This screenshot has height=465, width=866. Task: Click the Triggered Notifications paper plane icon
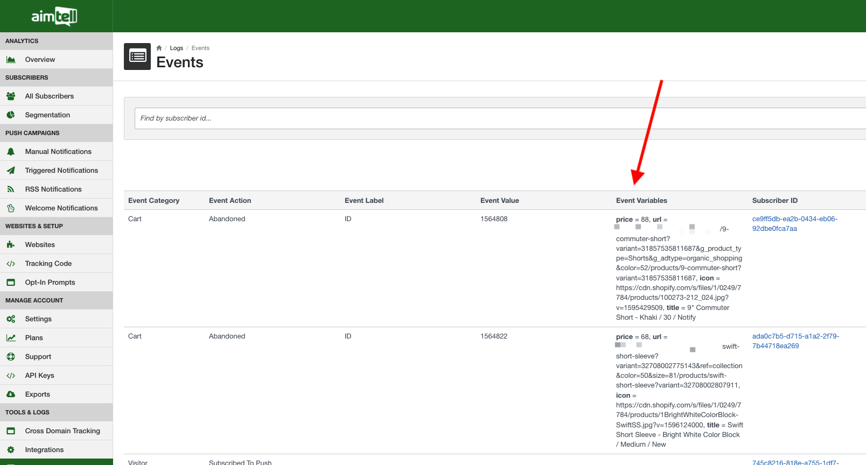11,171
